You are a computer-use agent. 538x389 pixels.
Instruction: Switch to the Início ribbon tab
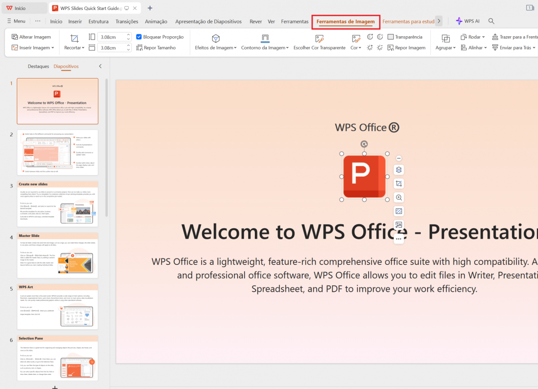click(x=56, y=21)
